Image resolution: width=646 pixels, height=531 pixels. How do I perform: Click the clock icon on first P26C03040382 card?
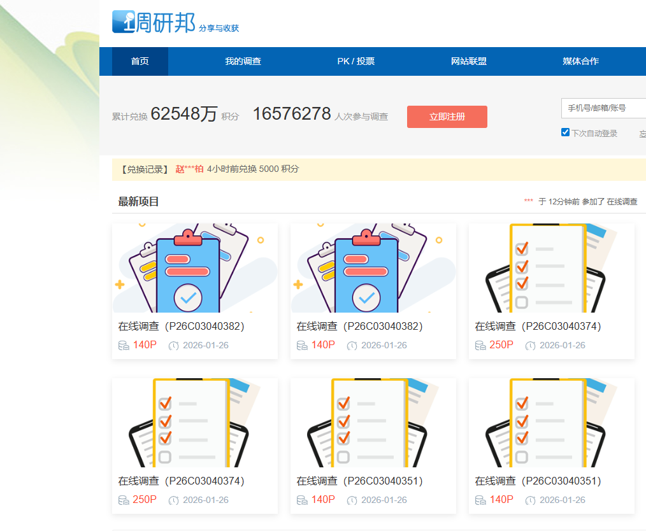tap(174, 345)
